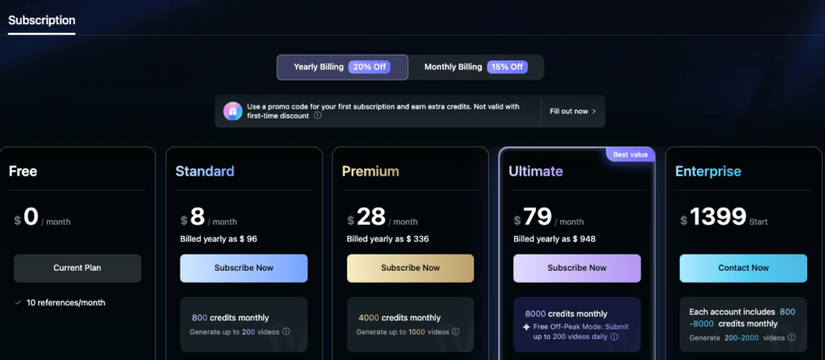Click the info icon beside first-time discount
Viewport: 825px width, 360px height.
(x=317, y=116)
